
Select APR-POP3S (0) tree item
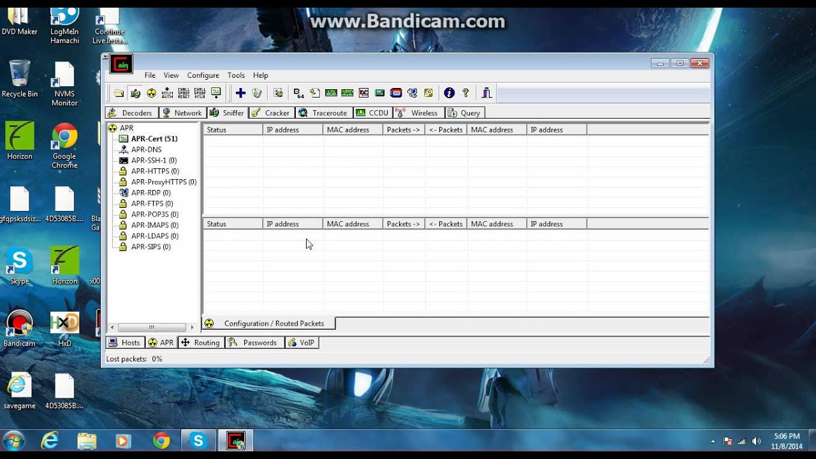[x=155, y=215]
